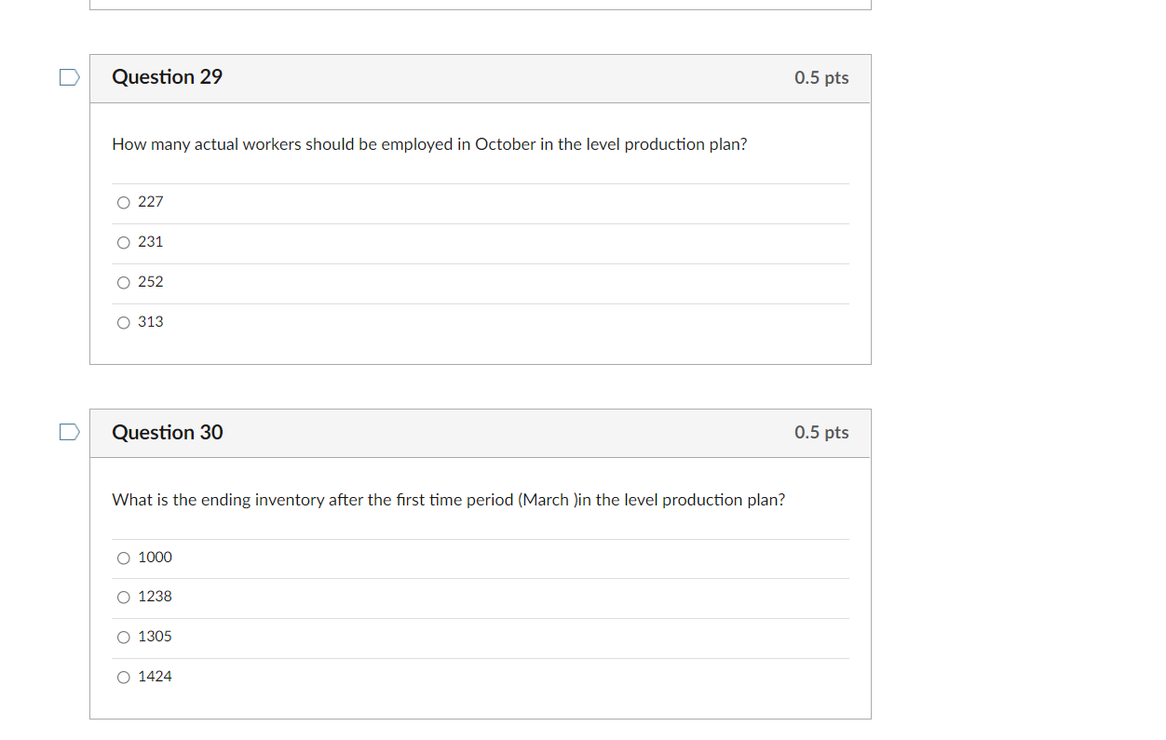Select answer 231 in Question 29
The width and height of the screenshot is (1166, 740).
coord(123,242)
